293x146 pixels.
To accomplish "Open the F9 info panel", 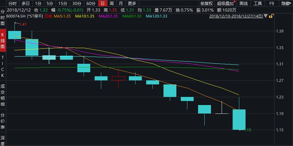I will click(272, 3).
